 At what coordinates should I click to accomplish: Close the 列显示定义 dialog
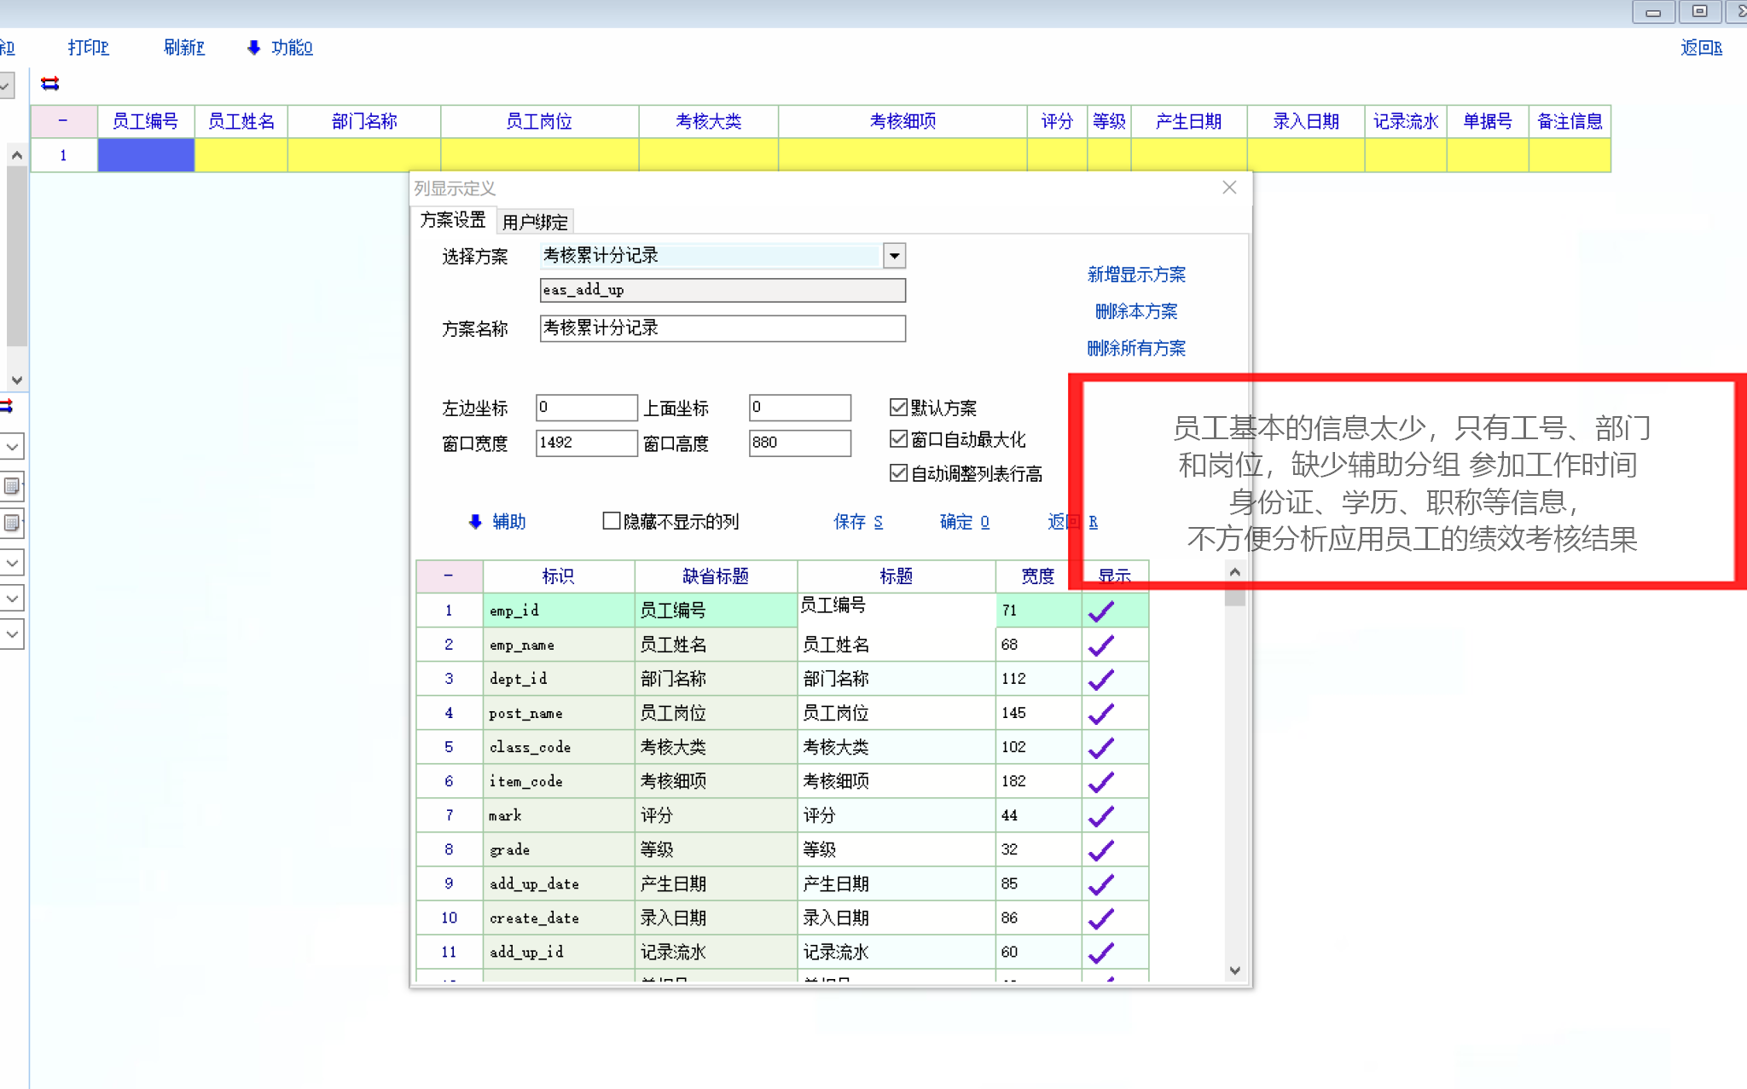click(1228, 188)
